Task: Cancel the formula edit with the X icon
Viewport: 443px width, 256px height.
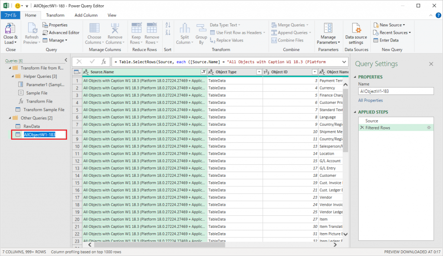Action: pos(79,61)
